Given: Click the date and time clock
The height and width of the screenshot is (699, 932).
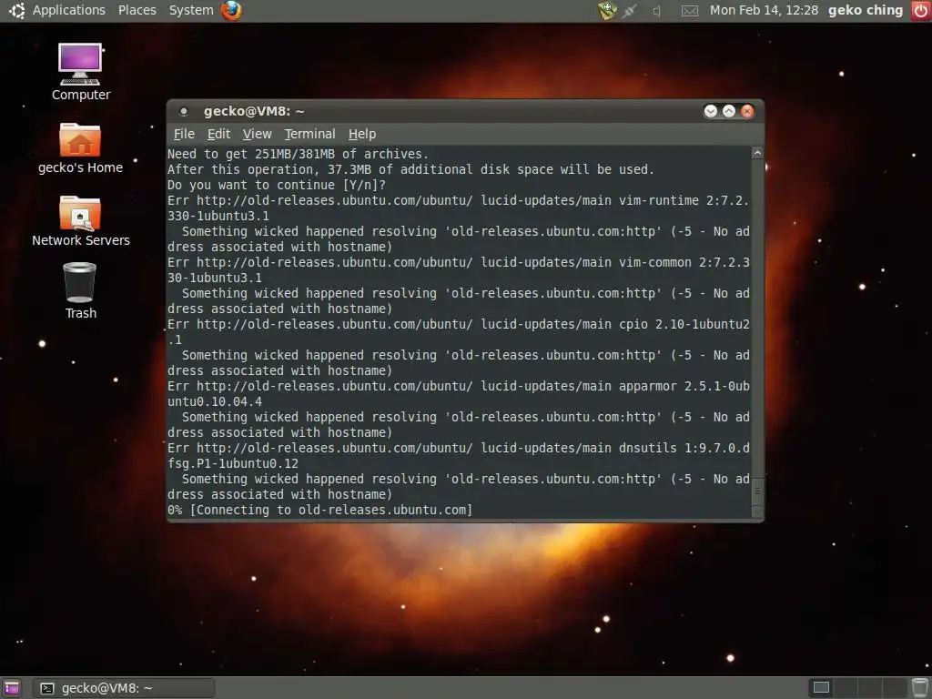Looking at the screenshot, I should click(x=764, y=10).
